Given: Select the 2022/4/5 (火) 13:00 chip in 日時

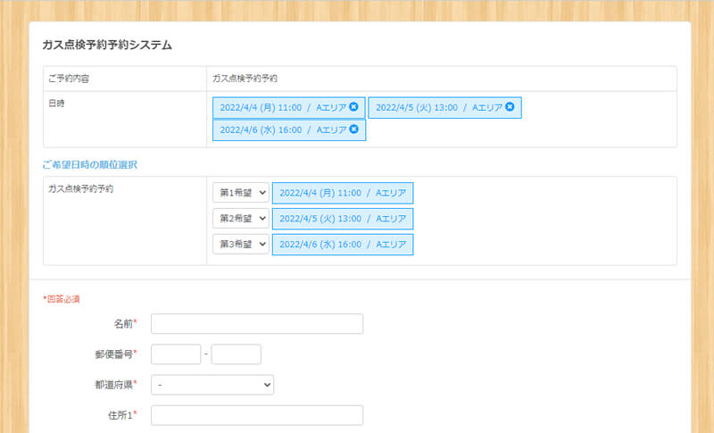Looking at the screenshot, I should (435, 107).
